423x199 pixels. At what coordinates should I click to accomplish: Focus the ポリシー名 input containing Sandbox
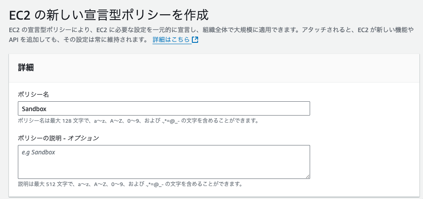(x=164, y=108)
